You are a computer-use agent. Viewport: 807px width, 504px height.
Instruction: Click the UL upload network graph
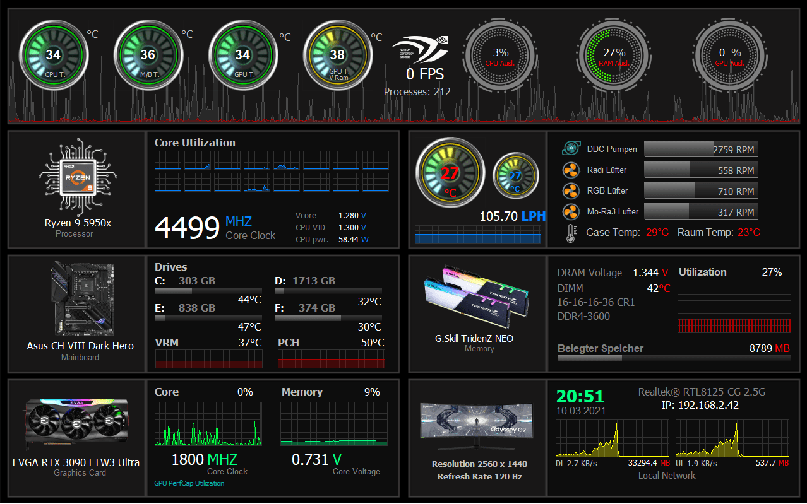coord(732,438)
